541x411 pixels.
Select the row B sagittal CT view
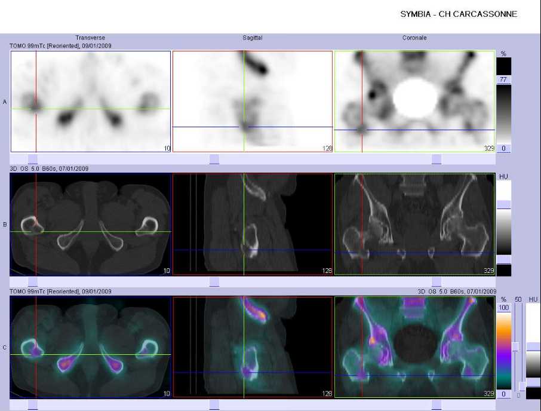click(x=253, y=224)
